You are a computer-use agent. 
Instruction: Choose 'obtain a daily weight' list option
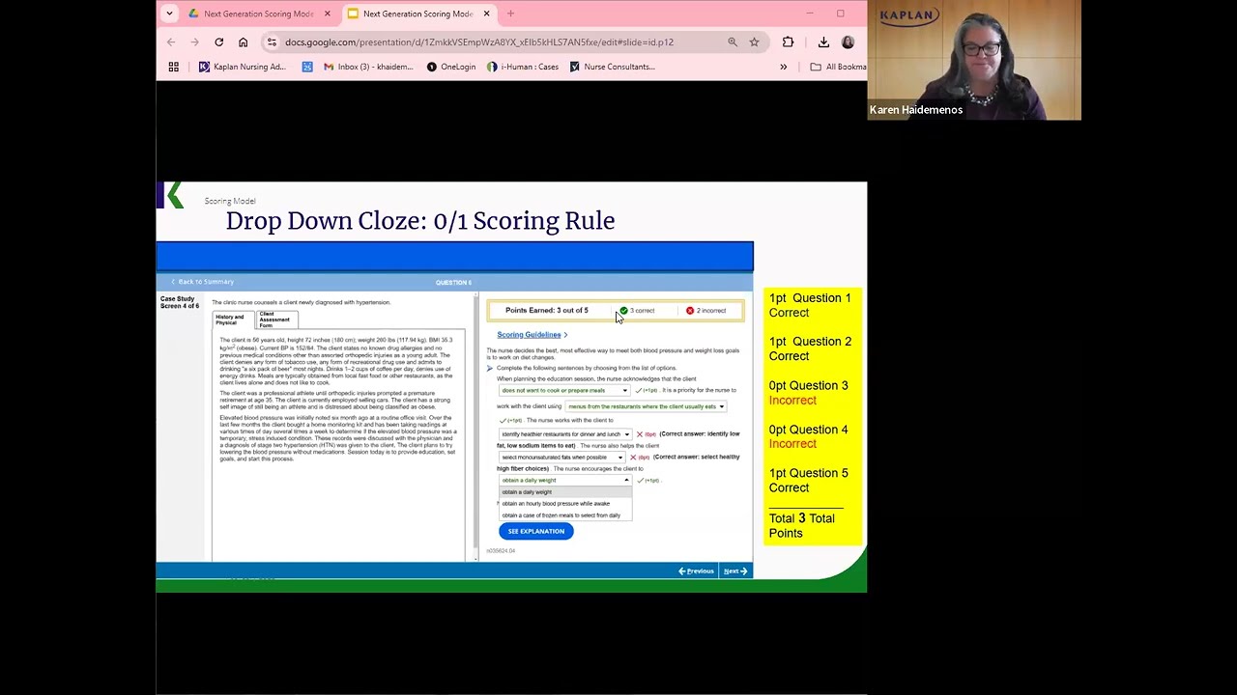pos(564,492)
